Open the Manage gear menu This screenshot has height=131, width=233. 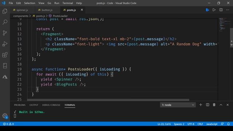(5, 116)
